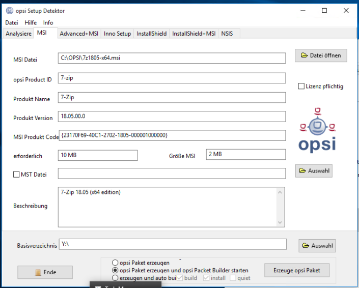Click Erzeuge opsi Paket button
Viewport: 359px width, 288px height.
tap(297, 270)
